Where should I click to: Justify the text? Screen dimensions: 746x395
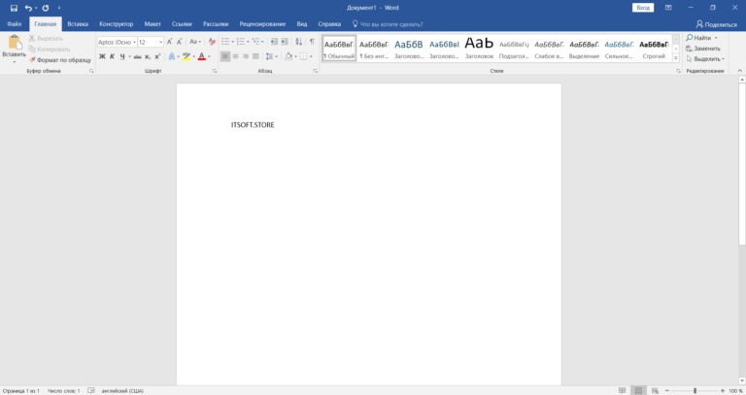pos(255,56)
